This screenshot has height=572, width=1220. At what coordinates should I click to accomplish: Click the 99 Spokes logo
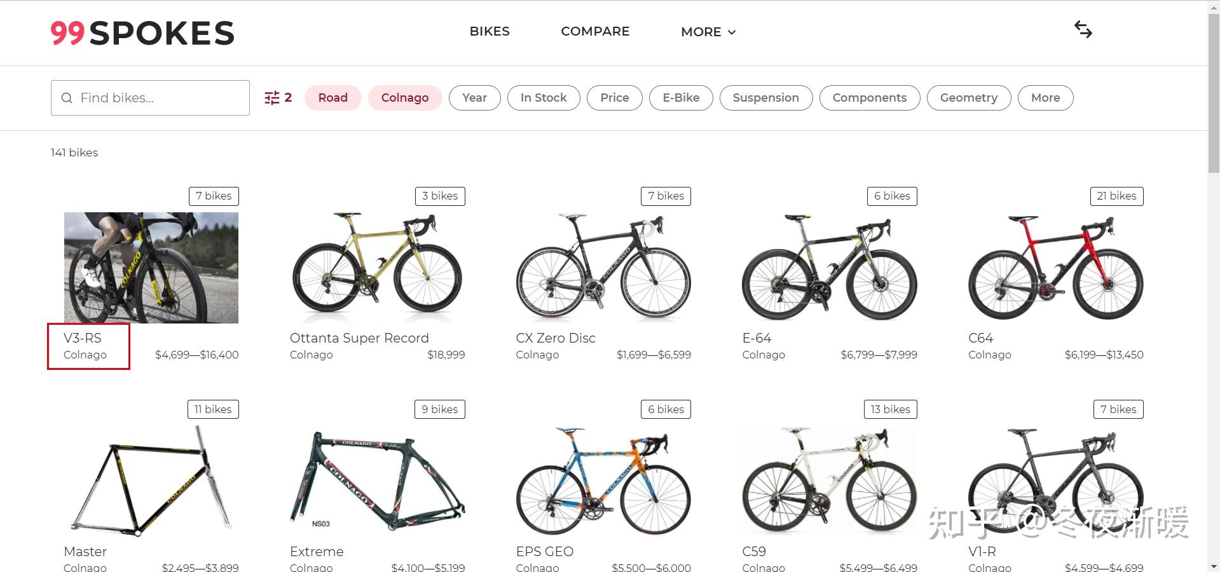click(142, 33)
